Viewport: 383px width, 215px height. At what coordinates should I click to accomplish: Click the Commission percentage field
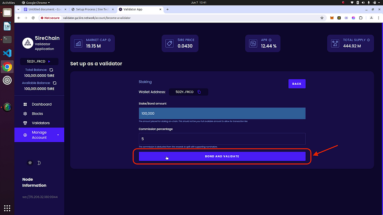[222, 139]
